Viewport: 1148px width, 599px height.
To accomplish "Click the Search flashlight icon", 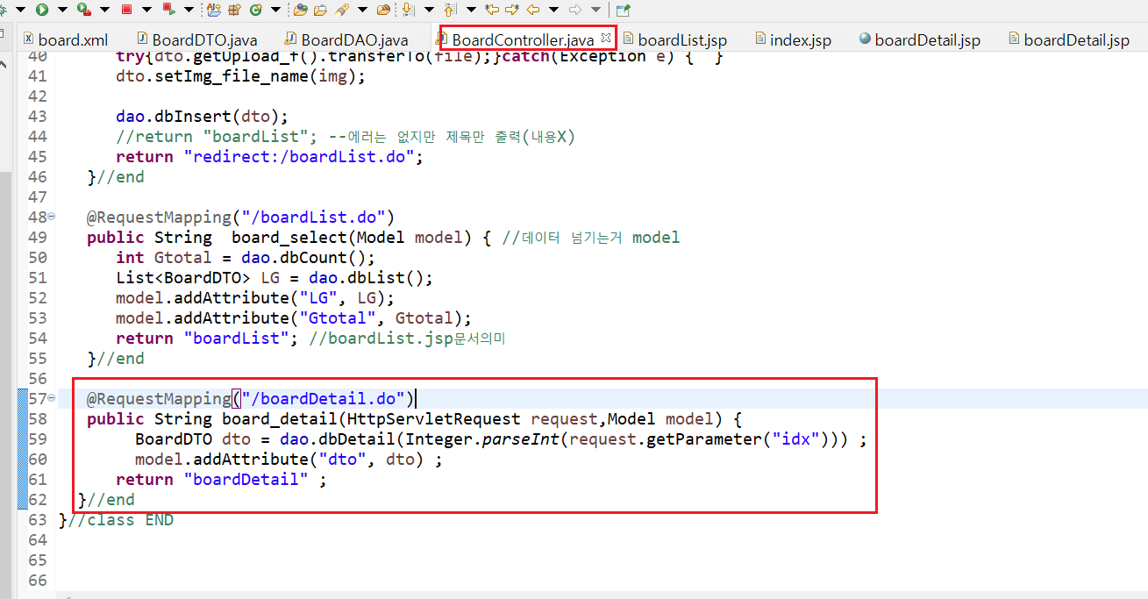I will [342, 10].
